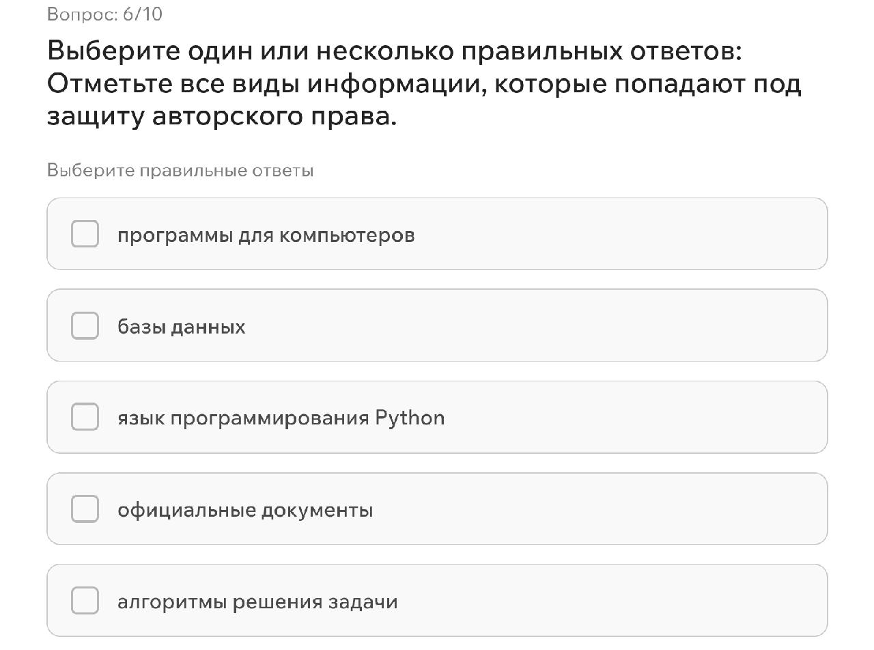The height and width of the screenshot is (650, 874).
Task: Click "защиту авторского права" in the question
Action: [x=221, y=117]
